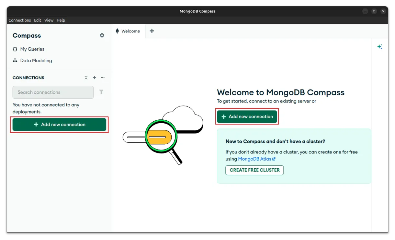Click sidebar Add new connection button
This screenshot has width=395, height=240.
(59, 125)
